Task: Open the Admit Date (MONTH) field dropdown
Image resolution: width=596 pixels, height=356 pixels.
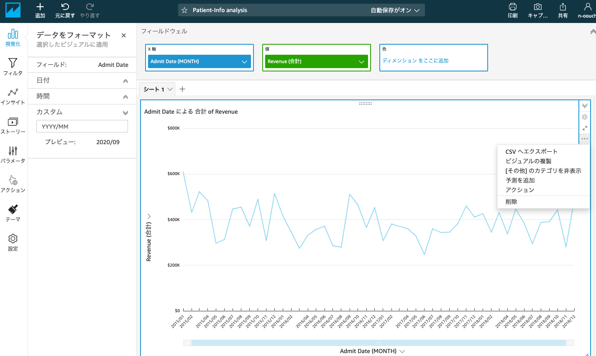Action: (x=244, y=62)
